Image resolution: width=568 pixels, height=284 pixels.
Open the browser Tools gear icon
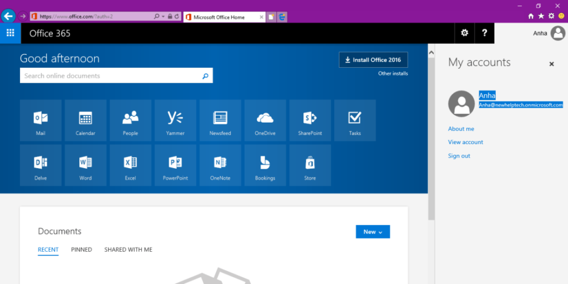[551, 16]
